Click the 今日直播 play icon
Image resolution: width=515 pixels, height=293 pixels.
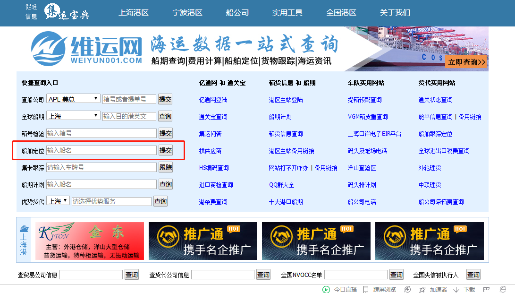click(326, 289)
